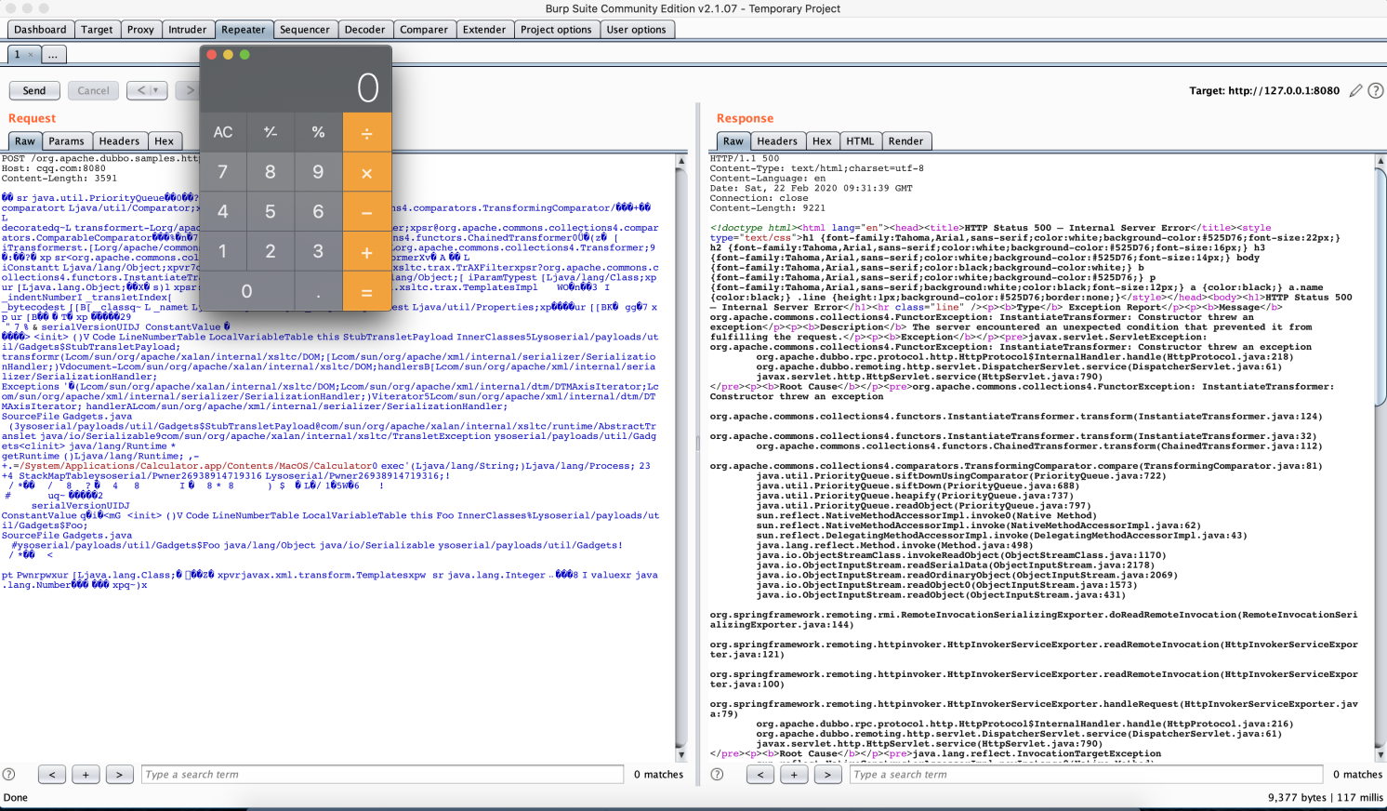Add a new Repeater tab via ellipsis tab
The image size is (1387, 811).
click(x=53, y=55)
